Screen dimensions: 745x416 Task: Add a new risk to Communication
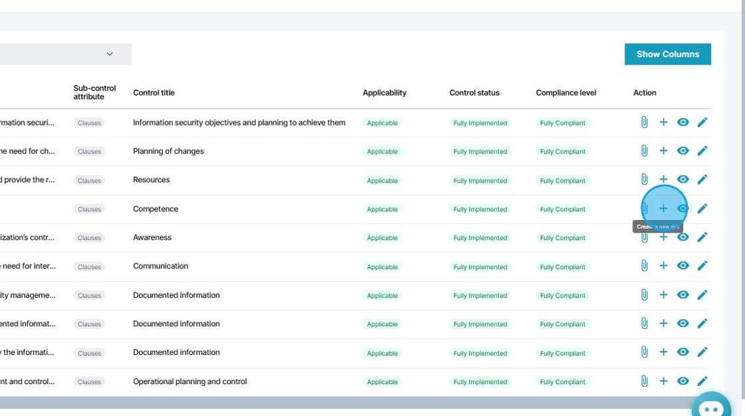coord(663,265)
